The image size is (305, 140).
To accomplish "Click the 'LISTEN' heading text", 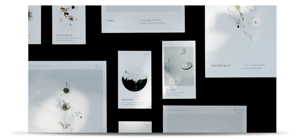I will 171,90.
